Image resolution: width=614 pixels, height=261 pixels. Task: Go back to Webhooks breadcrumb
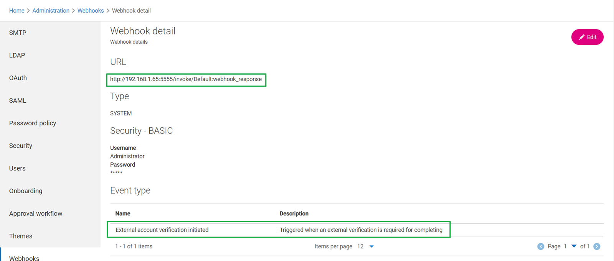(x=91, y=11)
